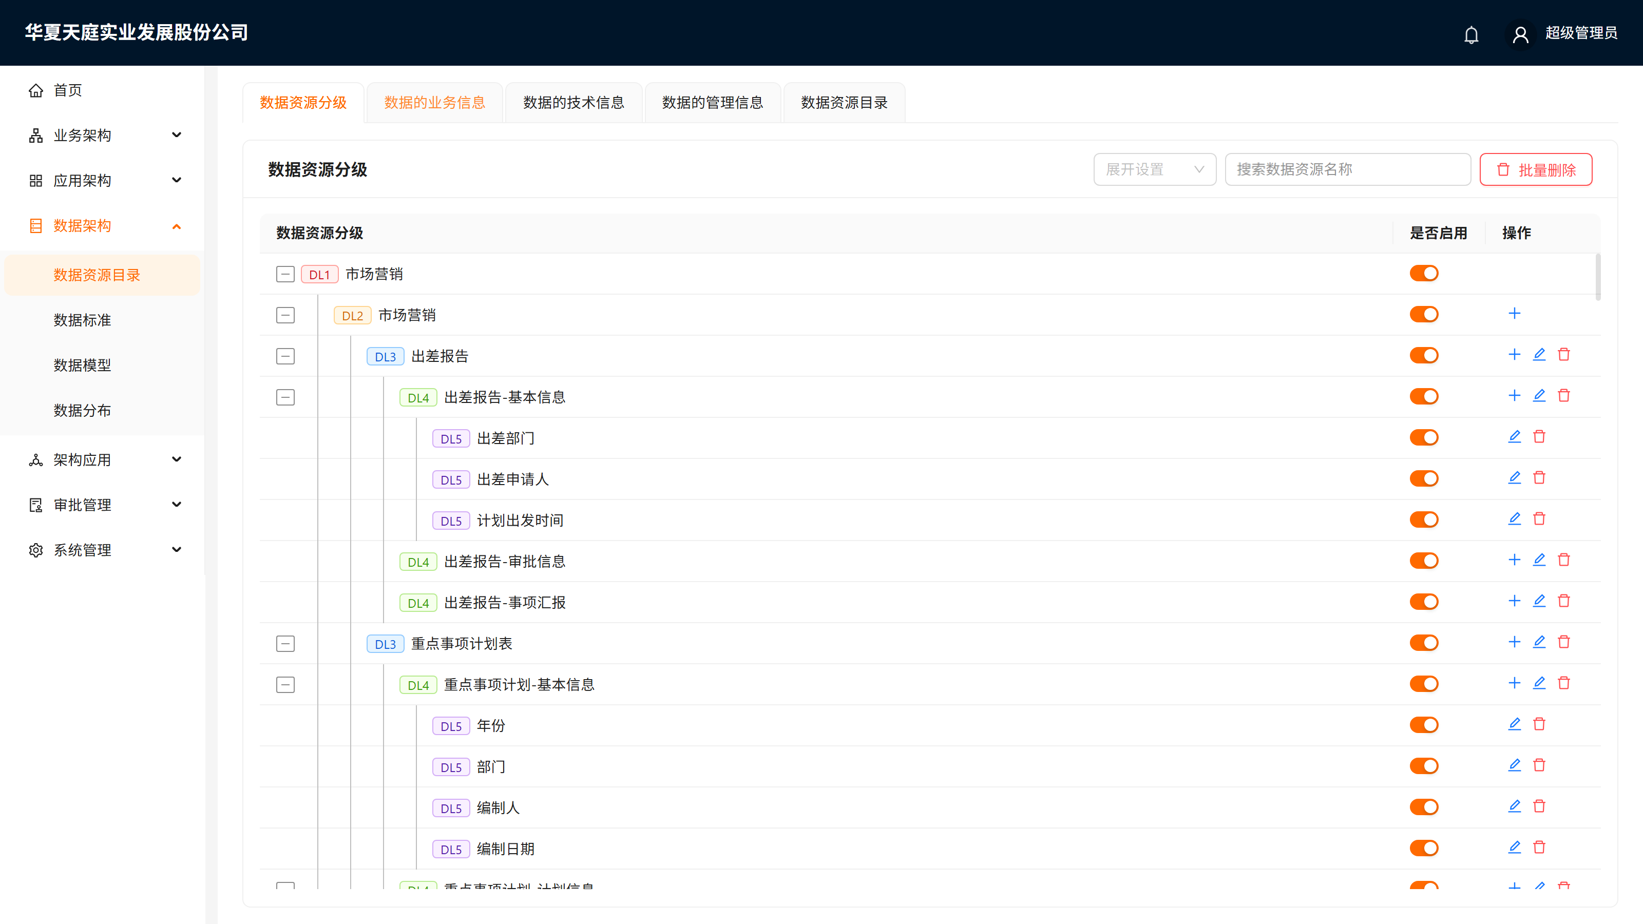The image size is (1643, 924).
Task: Toggle 重点事项计划表 enabled state
Action: (1424, 643)
